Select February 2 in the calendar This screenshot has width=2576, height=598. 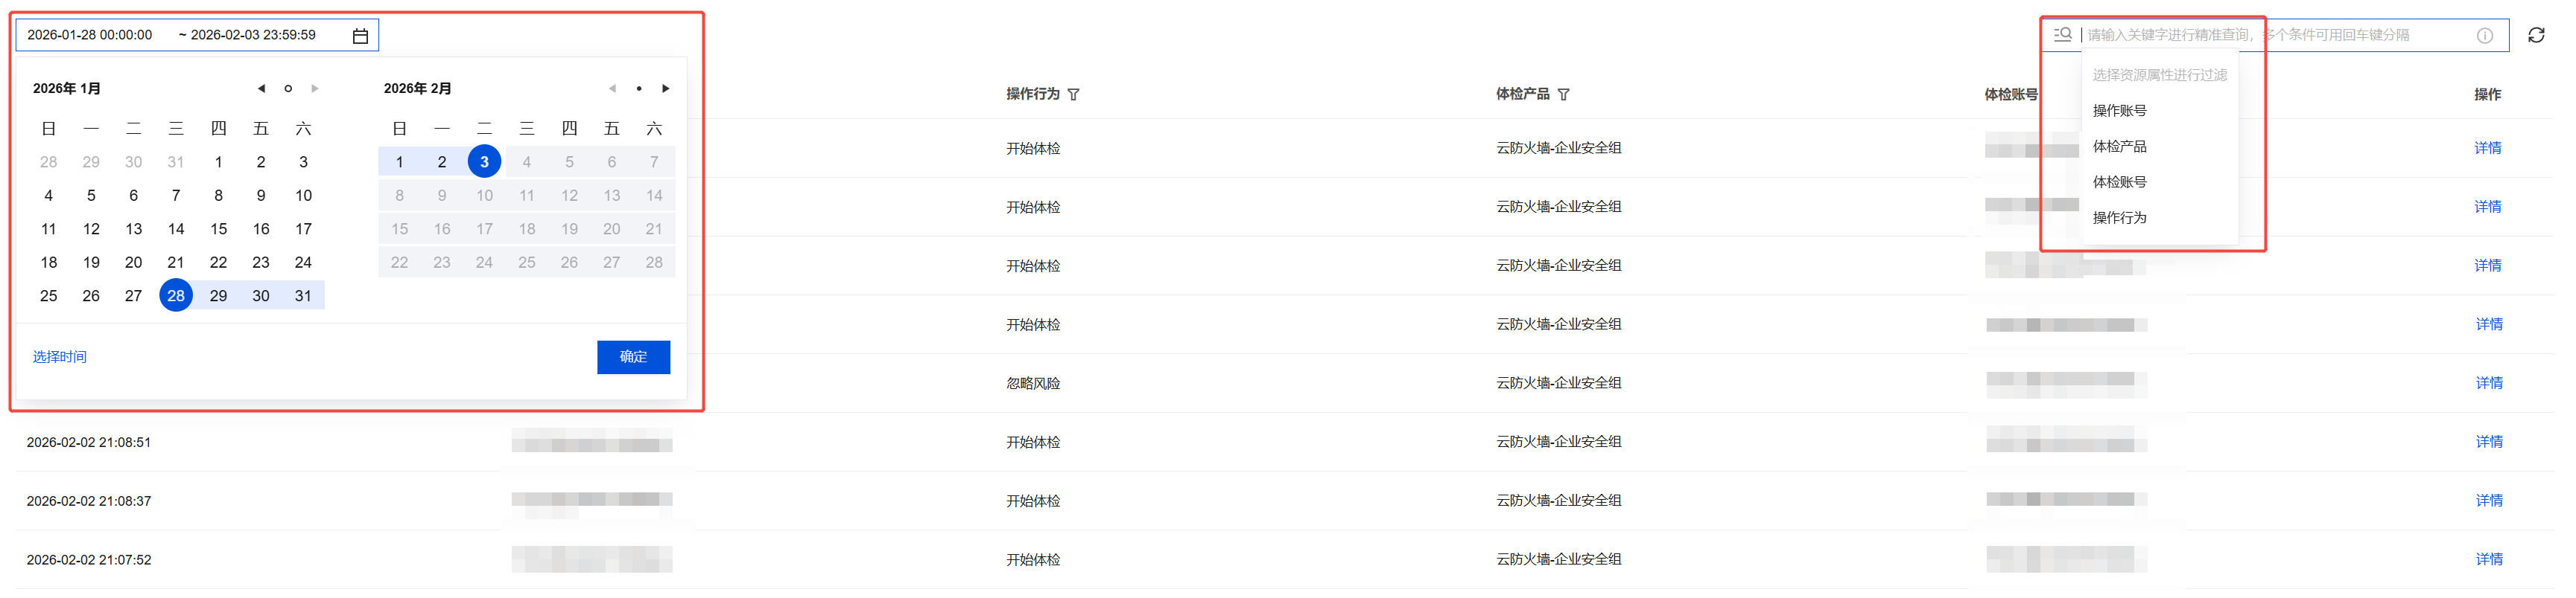tap(442, 163)
